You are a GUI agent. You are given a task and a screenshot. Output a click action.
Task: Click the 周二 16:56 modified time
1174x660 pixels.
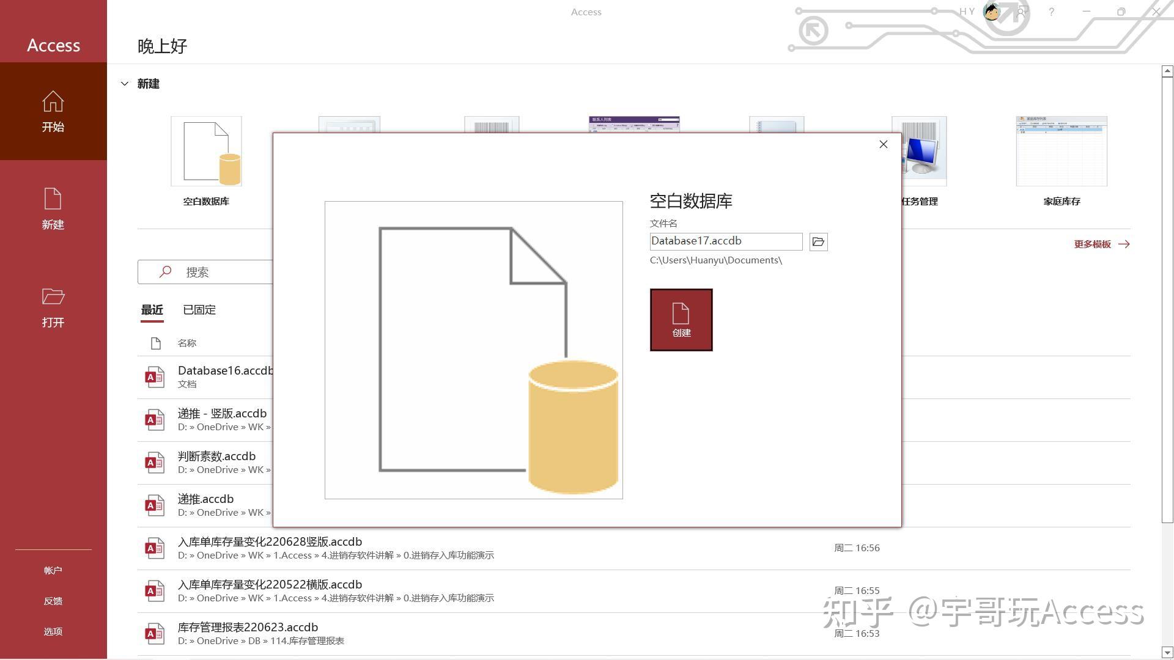857,548
